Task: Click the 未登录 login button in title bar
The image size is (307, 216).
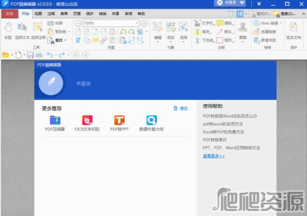Action: (x=230, y=3)
